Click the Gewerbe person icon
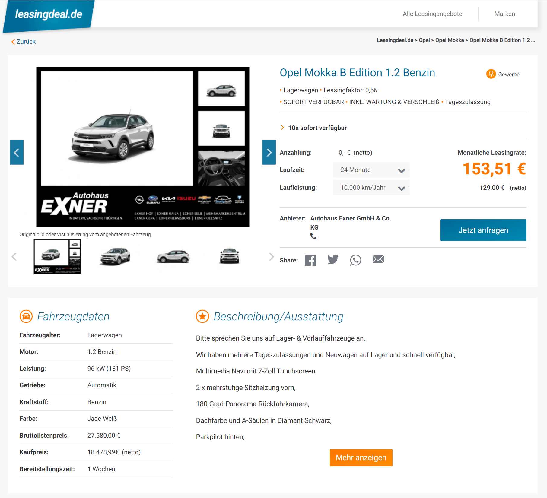This screenshot has width=547, height=498. [x=491, y=74]
